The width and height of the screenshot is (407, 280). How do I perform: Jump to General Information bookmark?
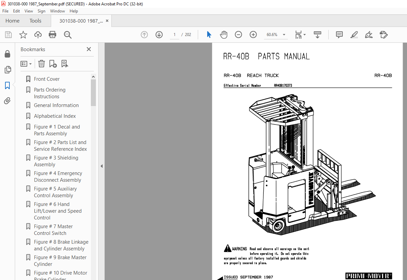click(56, 105)
